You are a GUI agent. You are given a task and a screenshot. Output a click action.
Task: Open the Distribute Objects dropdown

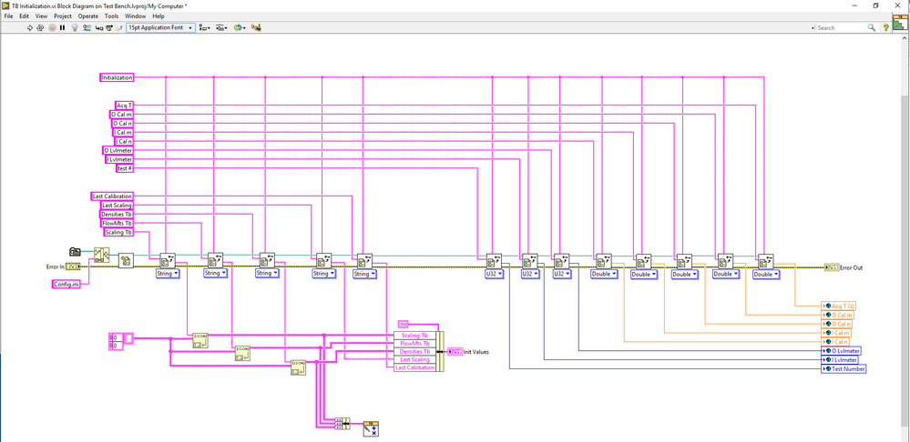pyautogui.click(x=221, y=27)
